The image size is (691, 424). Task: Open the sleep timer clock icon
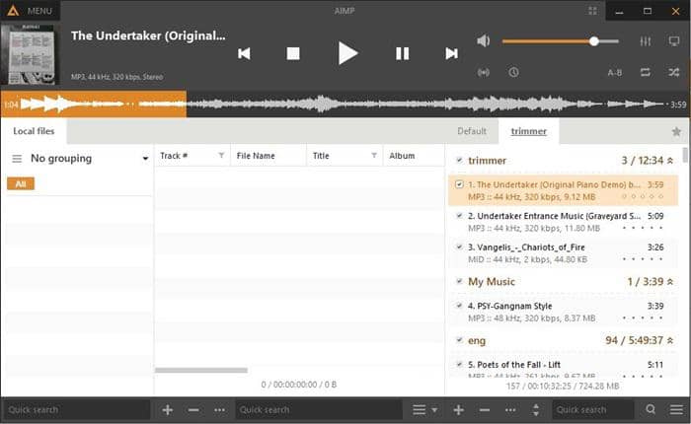pos(513,72)
